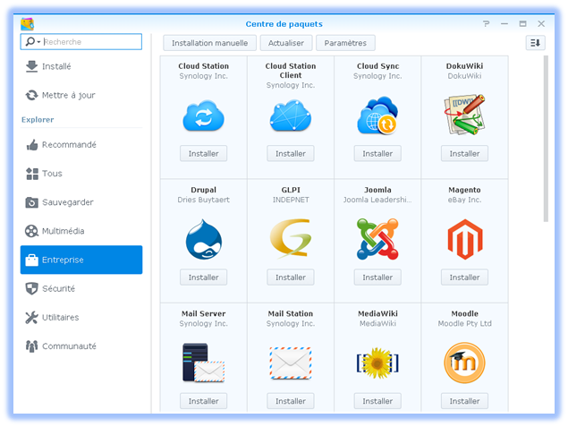Click the Cloud Station package icon

pos(204,116)
